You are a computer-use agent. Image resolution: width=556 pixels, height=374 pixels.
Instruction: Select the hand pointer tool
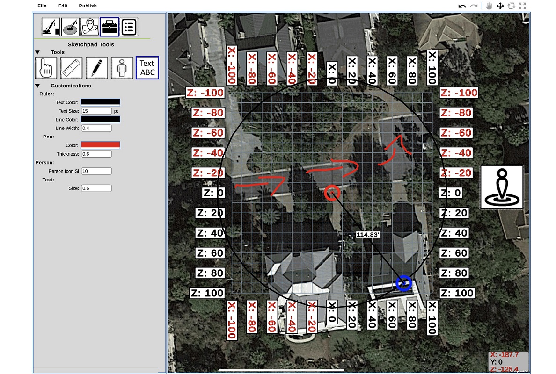point(46,68)
